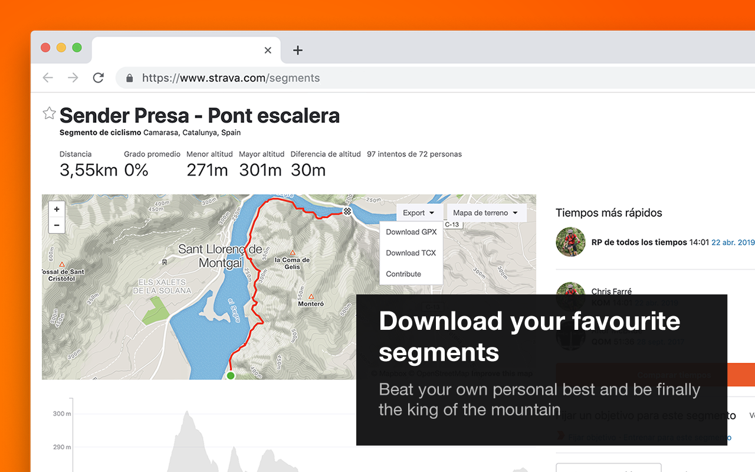This screenshot has width=755, height=472.
Task: Zoom in on the map
Action: pyautogui.click(x=57, y=209)
